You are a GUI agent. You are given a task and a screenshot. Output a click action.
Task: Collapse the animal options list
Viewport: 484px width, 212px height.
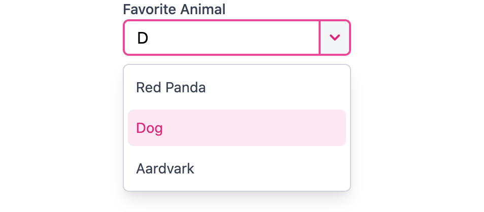(x=334, y=38)
